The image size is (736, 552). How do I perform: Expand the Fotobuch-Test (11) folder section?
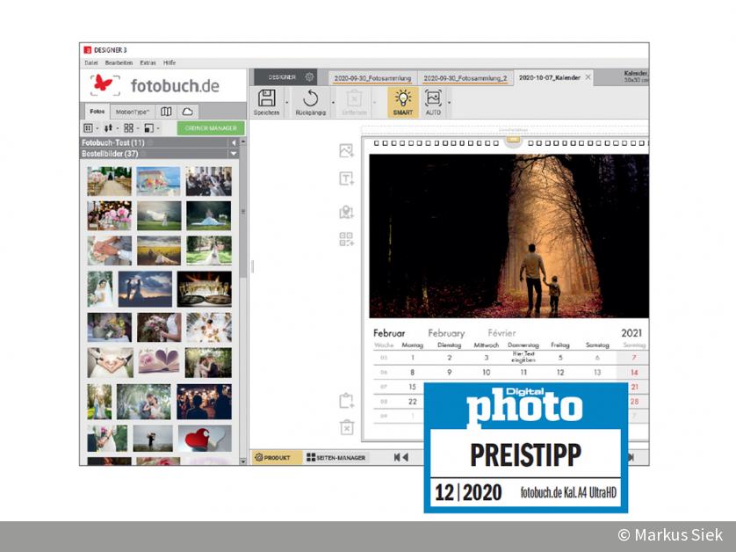point(234,142)
